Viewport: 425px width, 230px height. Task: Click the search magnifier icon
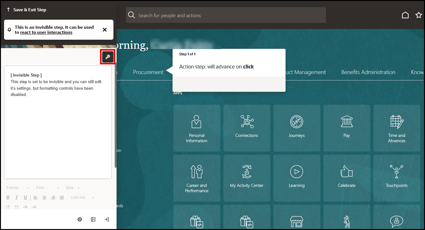(132, 15)
